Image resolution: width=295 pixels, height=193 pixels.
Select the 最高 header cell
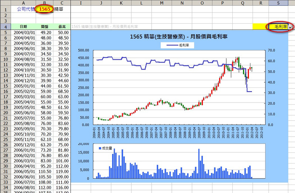62,27
